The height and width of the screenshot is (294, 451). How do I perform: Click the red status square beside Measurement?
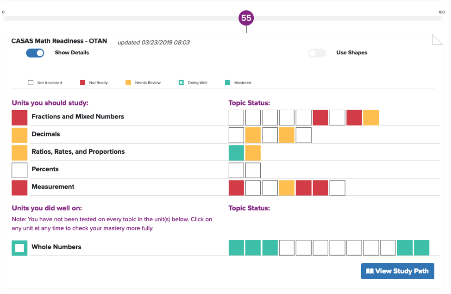pyautogui.click(x=19, y=188)
